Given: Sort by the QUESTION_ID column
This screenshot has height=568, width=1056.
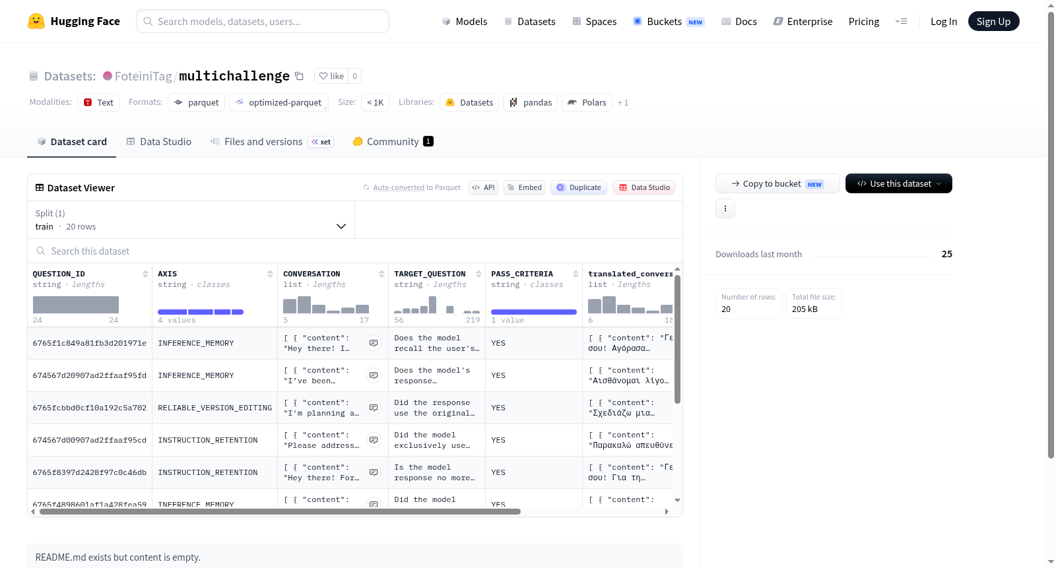Looking at the screenshot, I should (x=145, y=274).
